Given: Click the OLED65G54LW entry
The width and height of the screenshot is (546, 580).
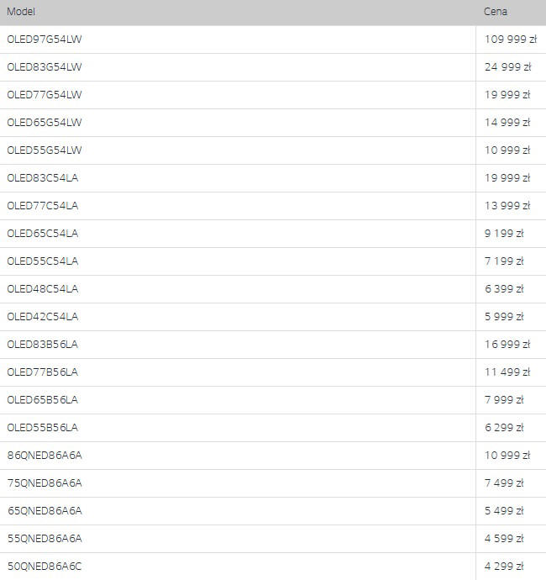Looking at the screenshot, I should click(x=45, y=123).
